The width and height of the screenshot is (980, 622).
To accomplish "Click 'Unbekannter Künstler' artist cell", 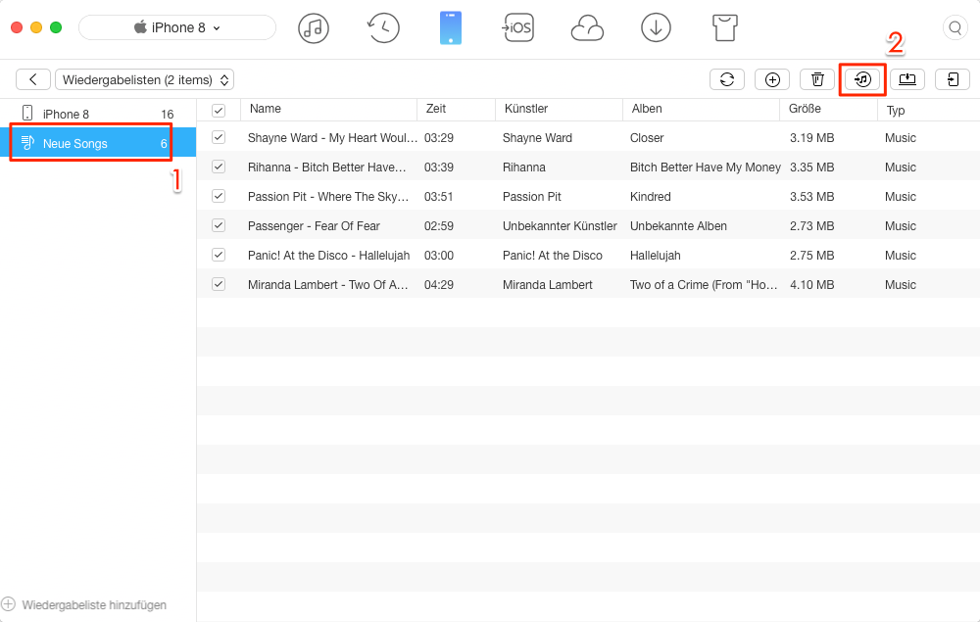I will pyautogui.click(x=560, y=226).
